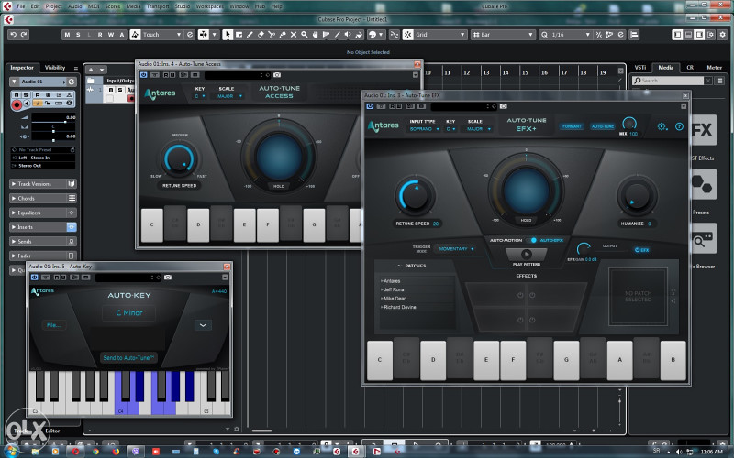Toggle power bypass on Auto-Tune Access window
Viewport: 734px width, 458px height.
(143, 75)
